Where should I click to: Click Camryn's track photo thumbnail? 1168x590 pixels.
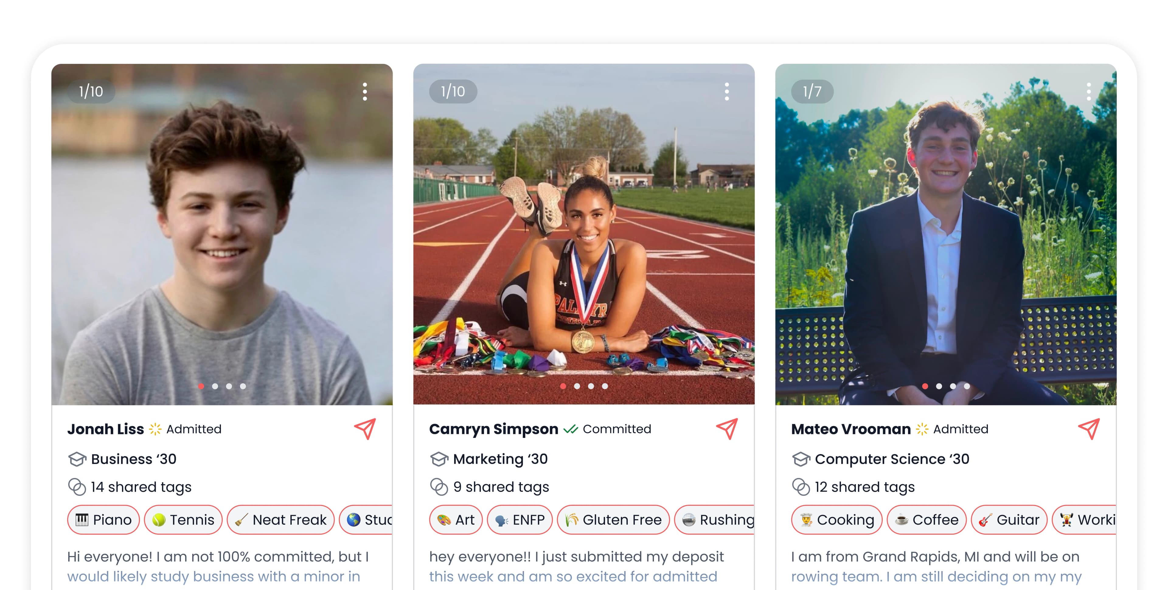[584, 234]
